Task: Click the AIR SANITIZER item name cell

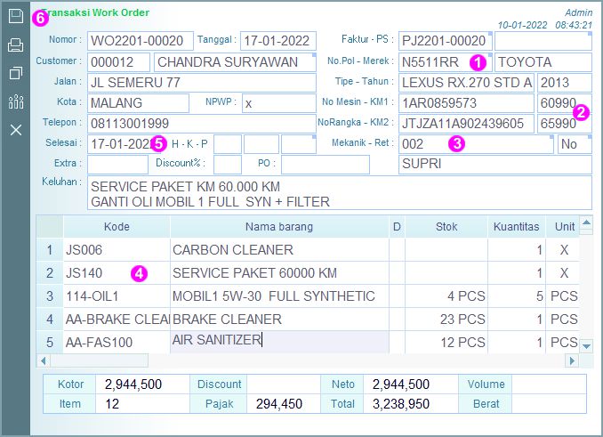Action: 278,341
